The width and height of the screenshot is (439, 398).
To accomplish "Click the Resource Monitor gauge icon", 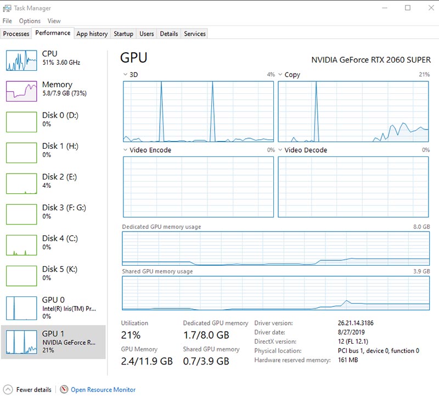I will point(64,389).
